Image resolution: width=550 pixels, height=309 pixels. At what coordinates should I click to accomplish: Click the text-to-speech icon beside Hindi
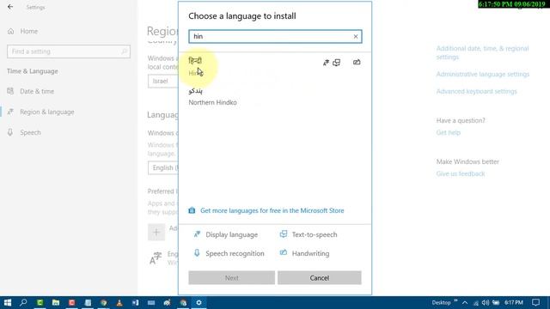336,63
